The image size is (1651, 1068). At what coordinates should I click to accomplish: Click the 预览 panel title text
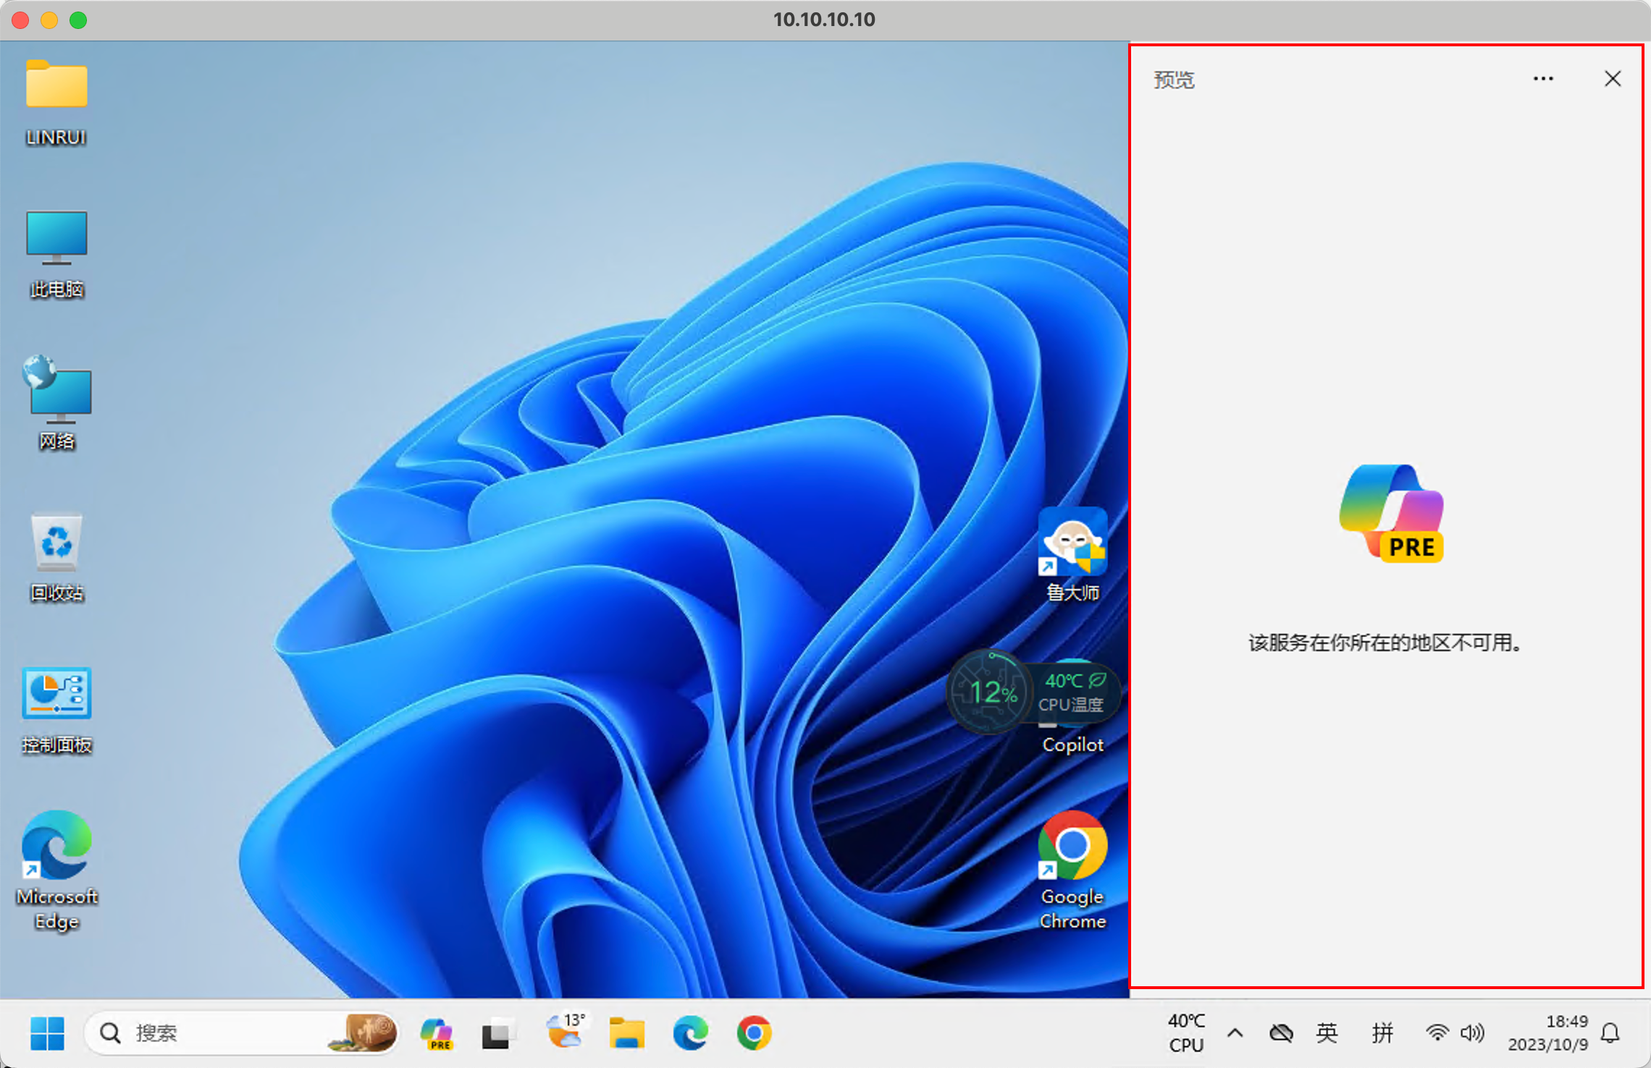click(x=1174, y=80)
